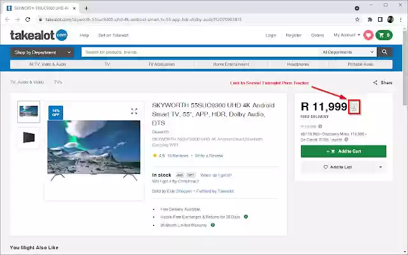Select Home Entertainment category tab

[x=231, y=64]
